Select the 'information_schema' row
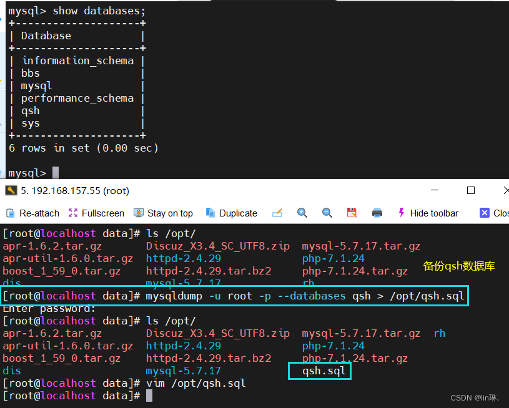The height and width of the screenshot is (408, 509). point(78,61)
